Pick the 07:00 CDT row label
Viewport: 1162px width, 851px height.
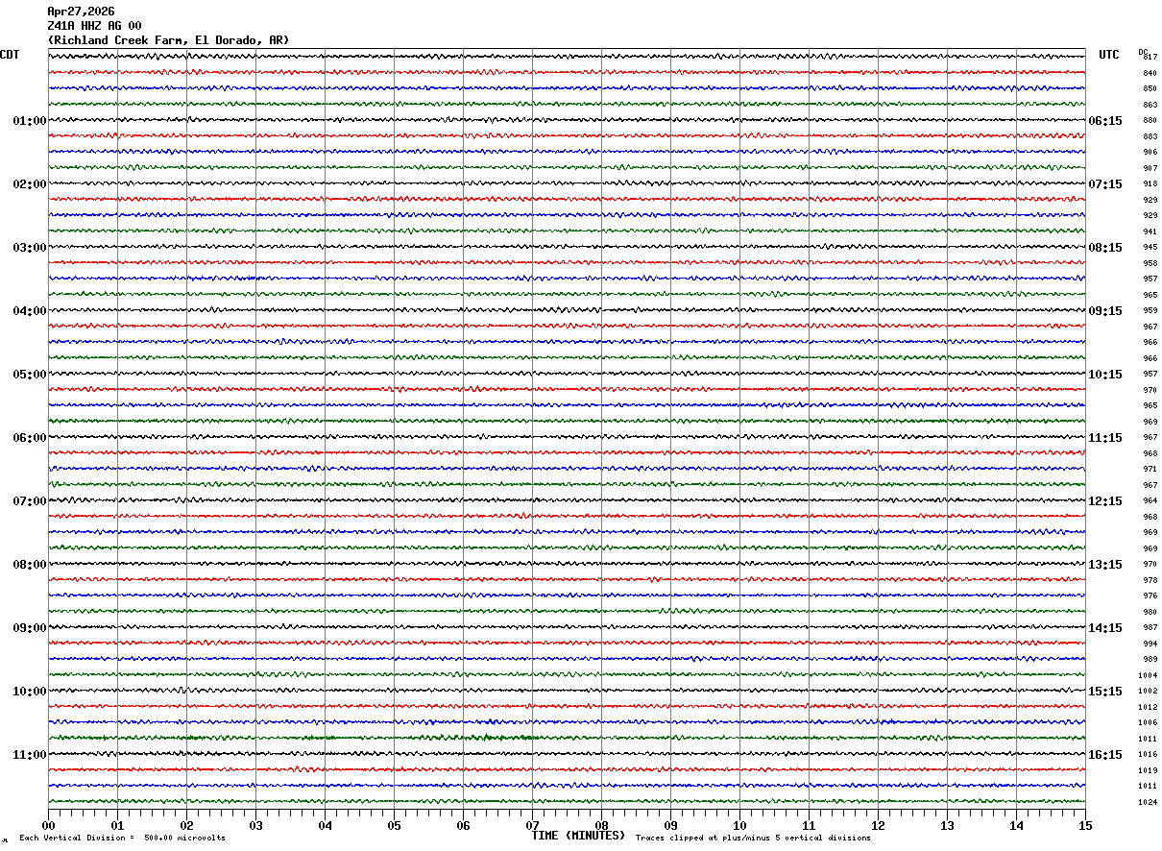(x=29, y=501)
